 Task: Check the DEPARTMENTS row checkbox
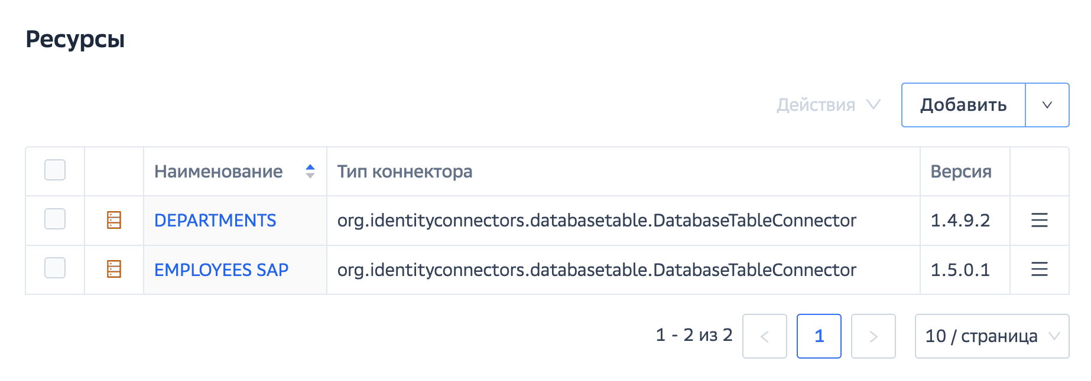click(x=55, y=219)
